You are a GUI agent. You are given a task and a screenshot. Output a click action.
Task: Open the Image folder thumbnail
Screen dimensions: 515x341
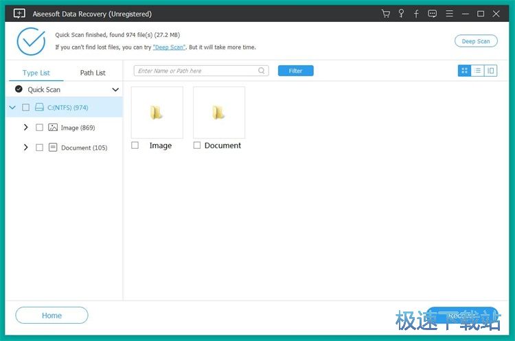tap(157, 113)
